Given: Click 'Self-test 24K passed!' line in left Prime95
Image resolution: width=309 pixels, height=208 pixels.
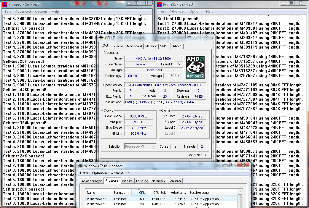Looking at the screenshot, I should [x=23, y=156].
